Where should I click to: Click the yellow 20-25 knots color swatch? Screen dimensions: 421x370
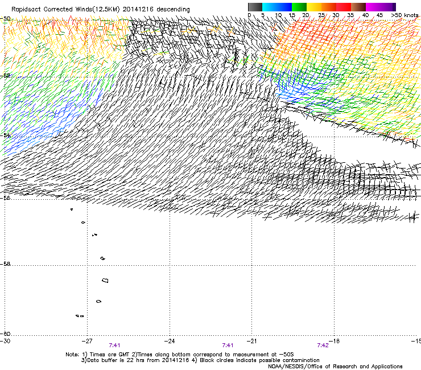click(x=314, y=7)
